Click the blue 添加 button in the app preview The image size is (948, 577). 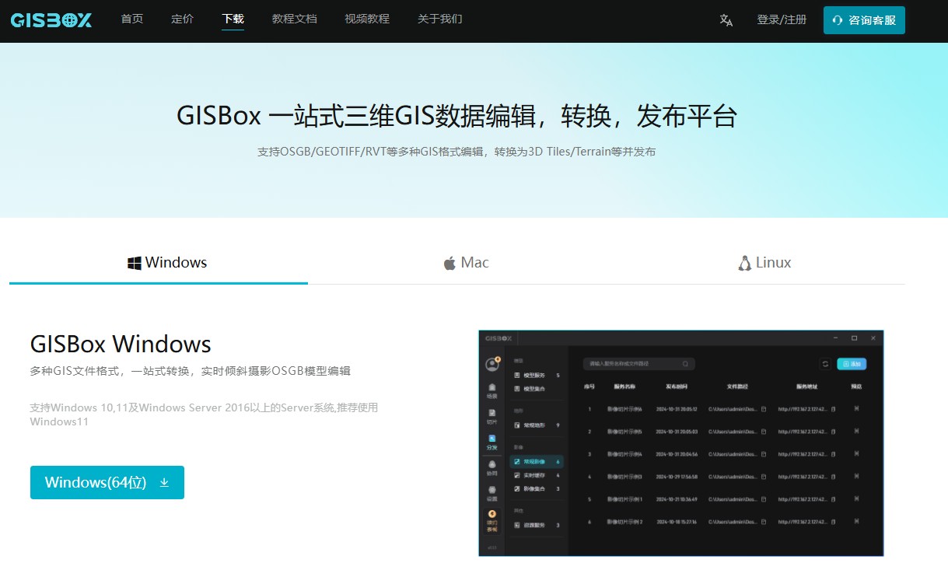point(851,363)
